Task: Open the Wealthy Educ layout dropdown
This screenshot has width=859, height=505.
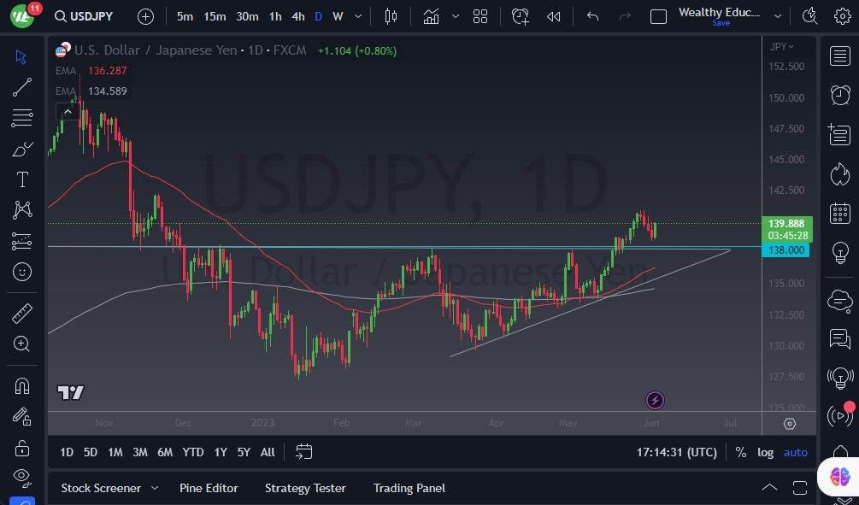Action: pyautogui.click(x=777, y=15)
